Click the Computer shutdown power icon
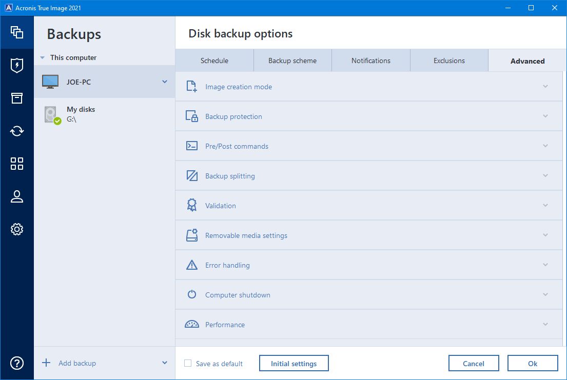This screenshot has width=567, height=380. point(192,294)
